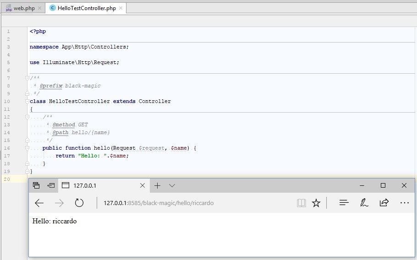Viewport: 417px width, 260px height.
Task: Click the HelloTestController class name in code
Action: [x=79, y=101]
